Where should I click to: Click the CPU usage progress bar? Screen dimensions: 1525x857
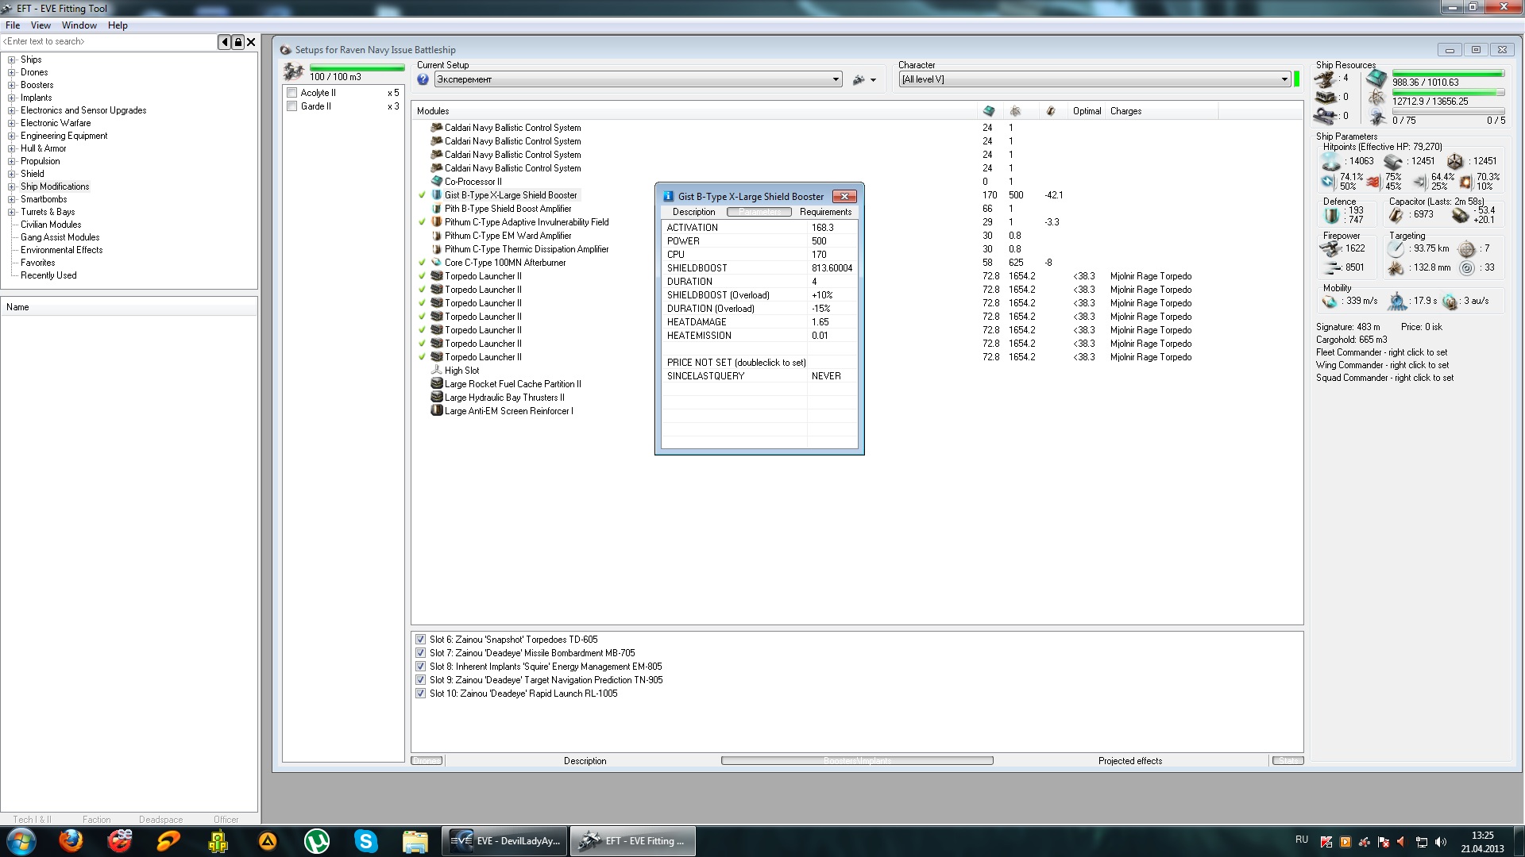[1448, 73]
